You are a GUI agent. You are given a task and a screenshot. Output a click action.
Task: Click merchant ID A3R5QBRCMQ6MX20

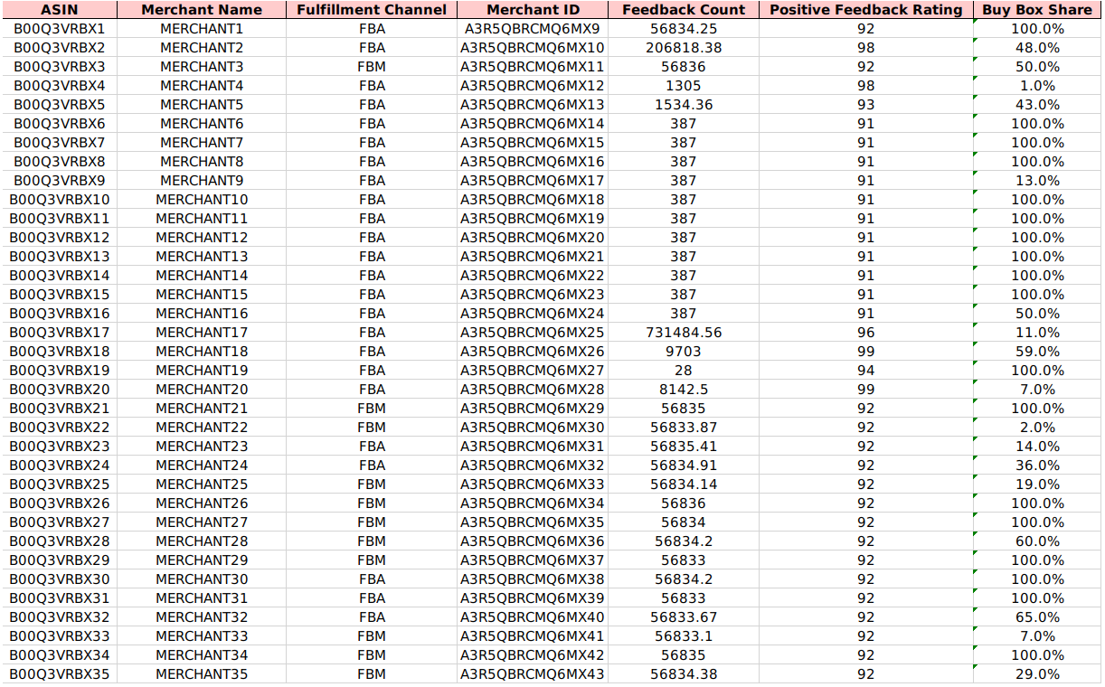click(x=533, y=238)
